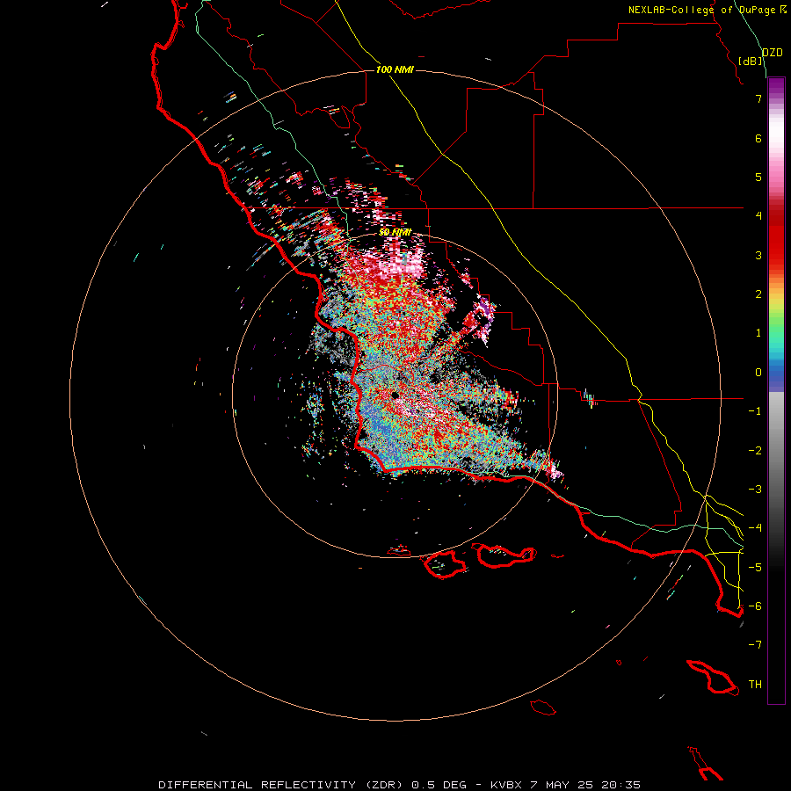Click the -1 tick label on the color scale
The width and height of the screenshot is (791, 791).
click(x=755, y=411)
